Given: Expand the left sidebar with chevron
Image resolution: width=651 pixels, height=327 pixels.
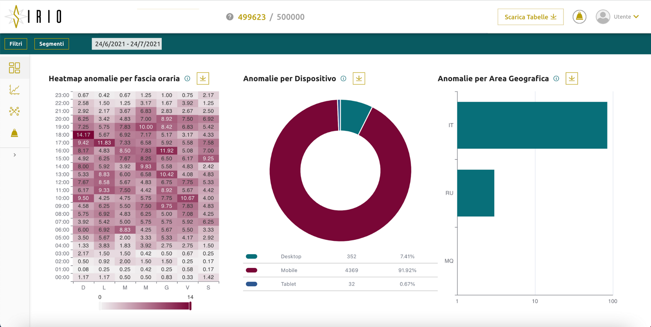Looking at the screenshot, I should [15, 155].
